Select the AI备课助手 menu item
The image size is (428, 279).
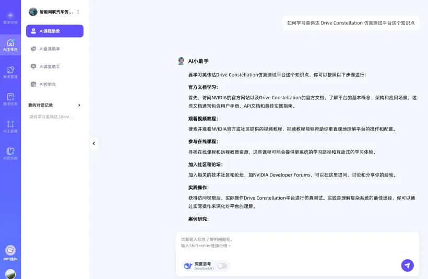coord(55,49)
